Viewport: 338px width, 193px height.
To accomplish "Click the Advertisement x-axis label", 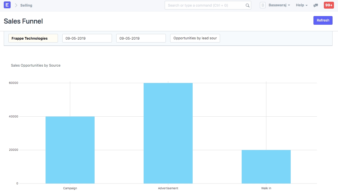I will (168, 188).
